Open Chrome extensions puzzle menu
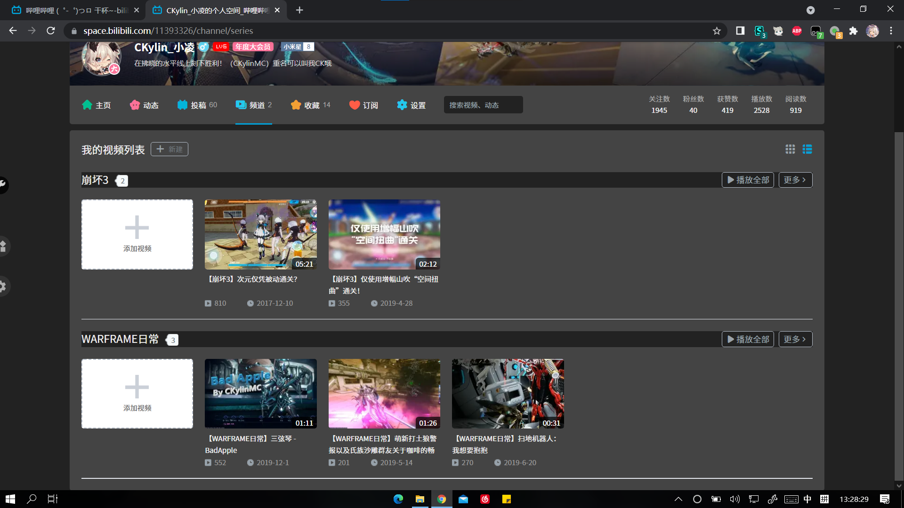The height and width of the screenshot is (508, 904). click(854, 31)
